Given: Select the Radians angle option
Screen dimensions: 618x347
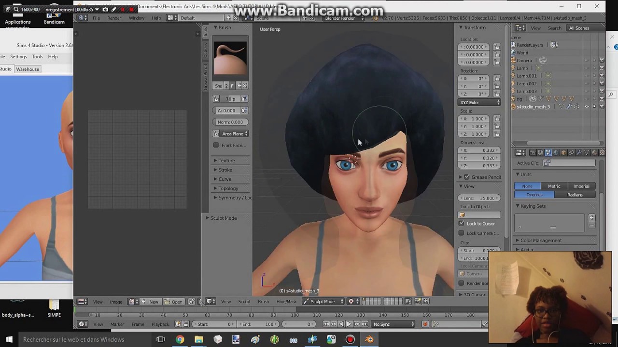Looking at the screenshot, I should 575,195.
